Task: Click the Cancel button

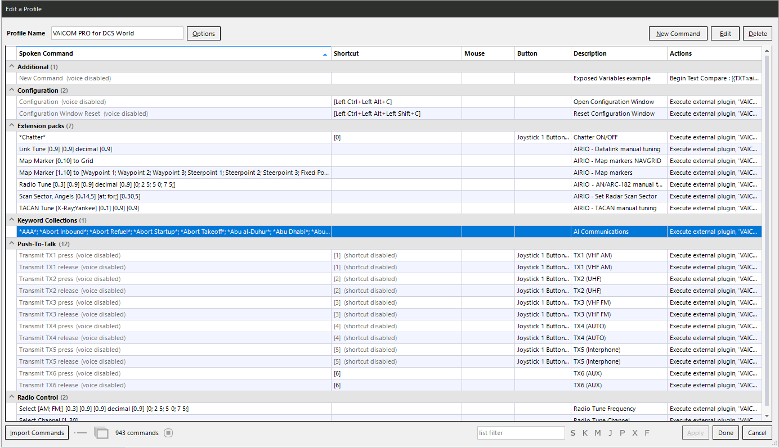Action: click(x=757, y=433)
